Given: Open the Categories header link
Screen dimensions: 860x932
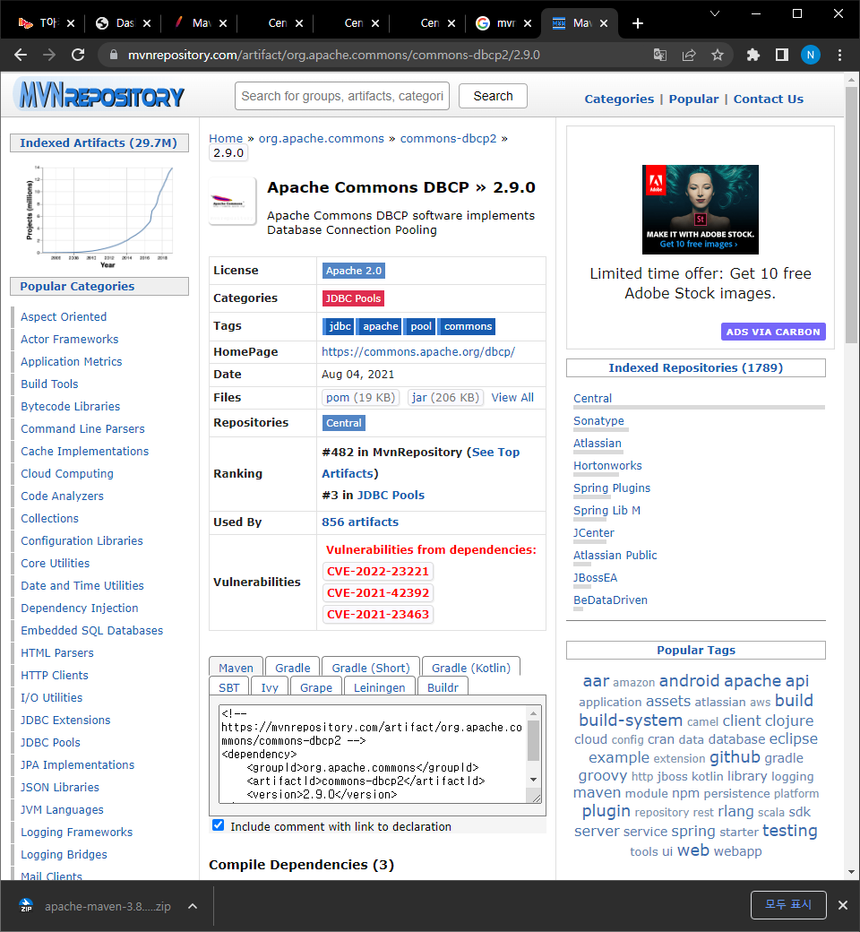Looking at the screenshot, I should point(619,99).
